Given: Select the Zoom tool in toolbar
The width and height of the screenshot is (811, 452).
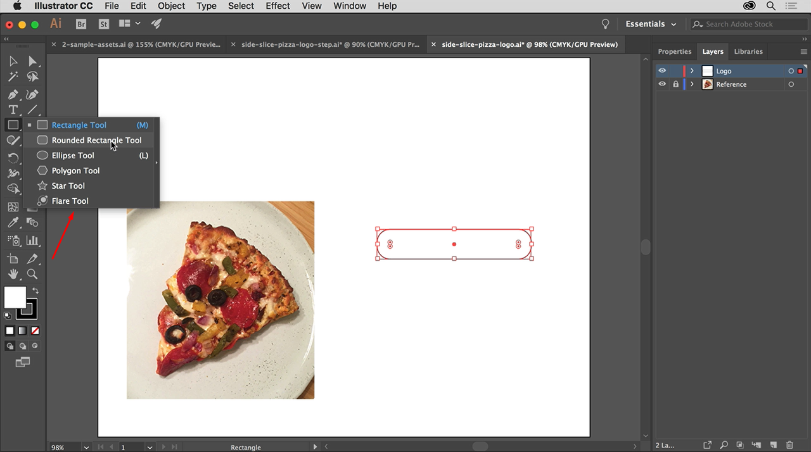Looking at the screenshot, I should pyautogui.click(x=32, y=274).
